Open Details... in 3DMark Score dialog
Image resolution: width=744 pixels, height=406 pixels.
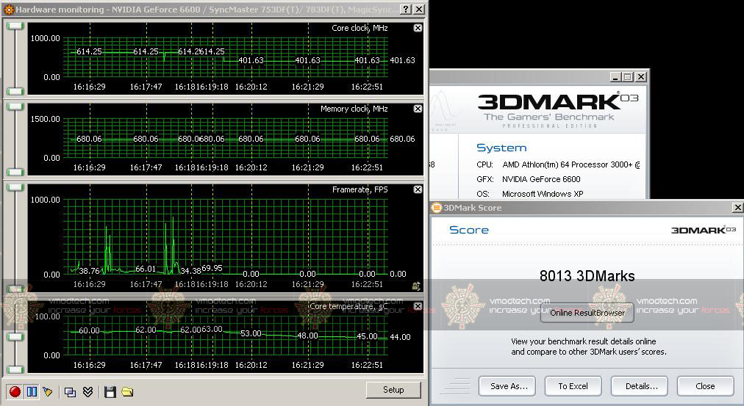tap(639, 386)
